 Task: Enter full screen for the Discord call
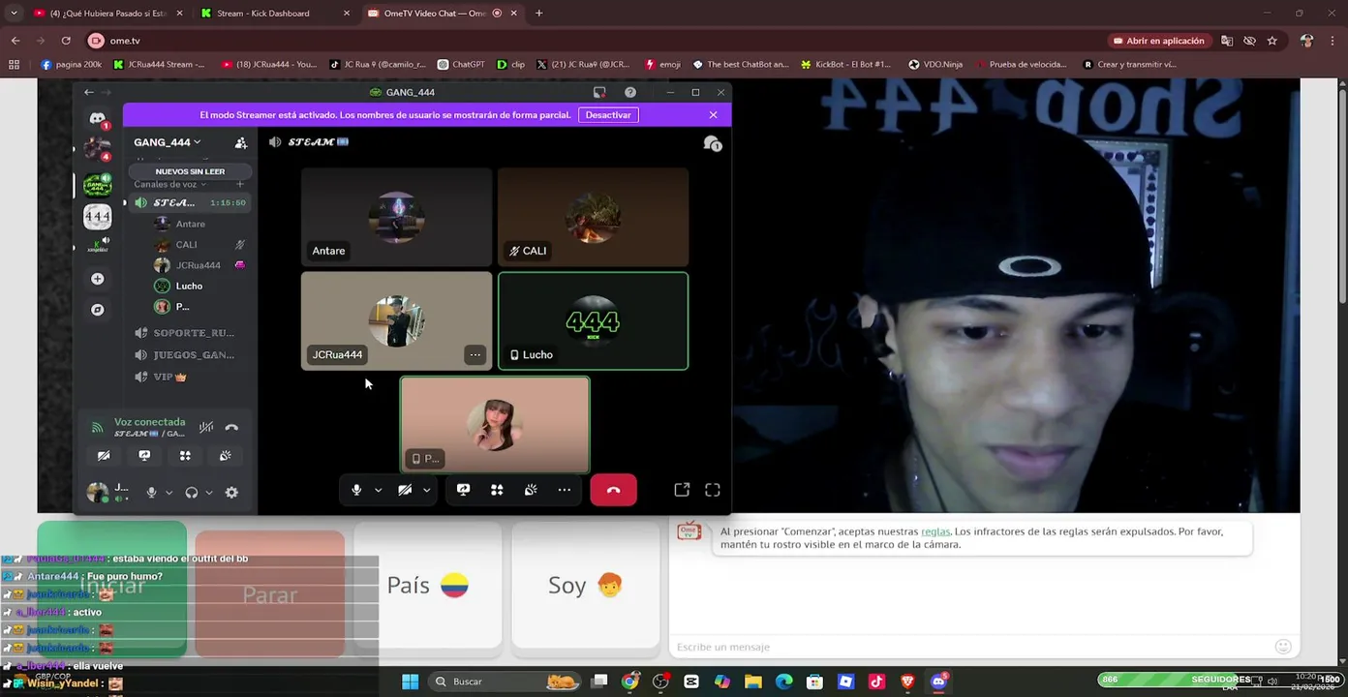pos(713,490)
